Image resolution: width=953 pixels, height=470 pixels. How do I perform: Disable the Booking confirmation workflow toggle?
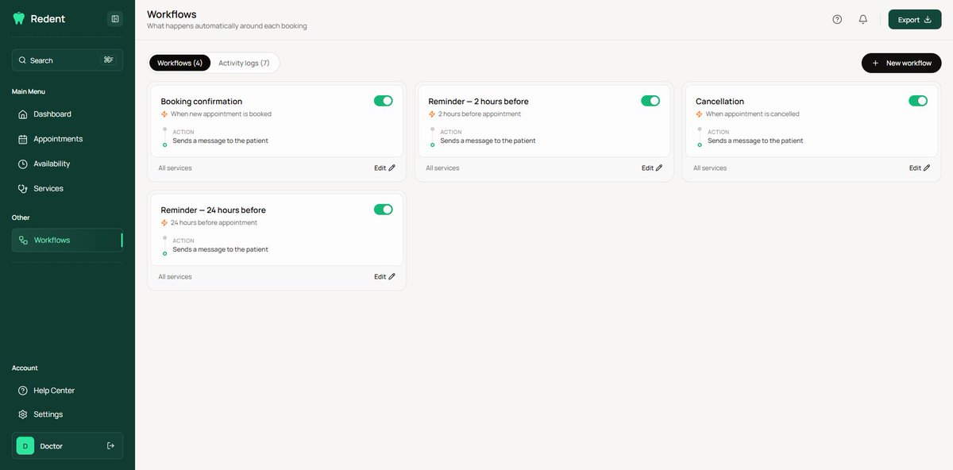pos(384,101)
